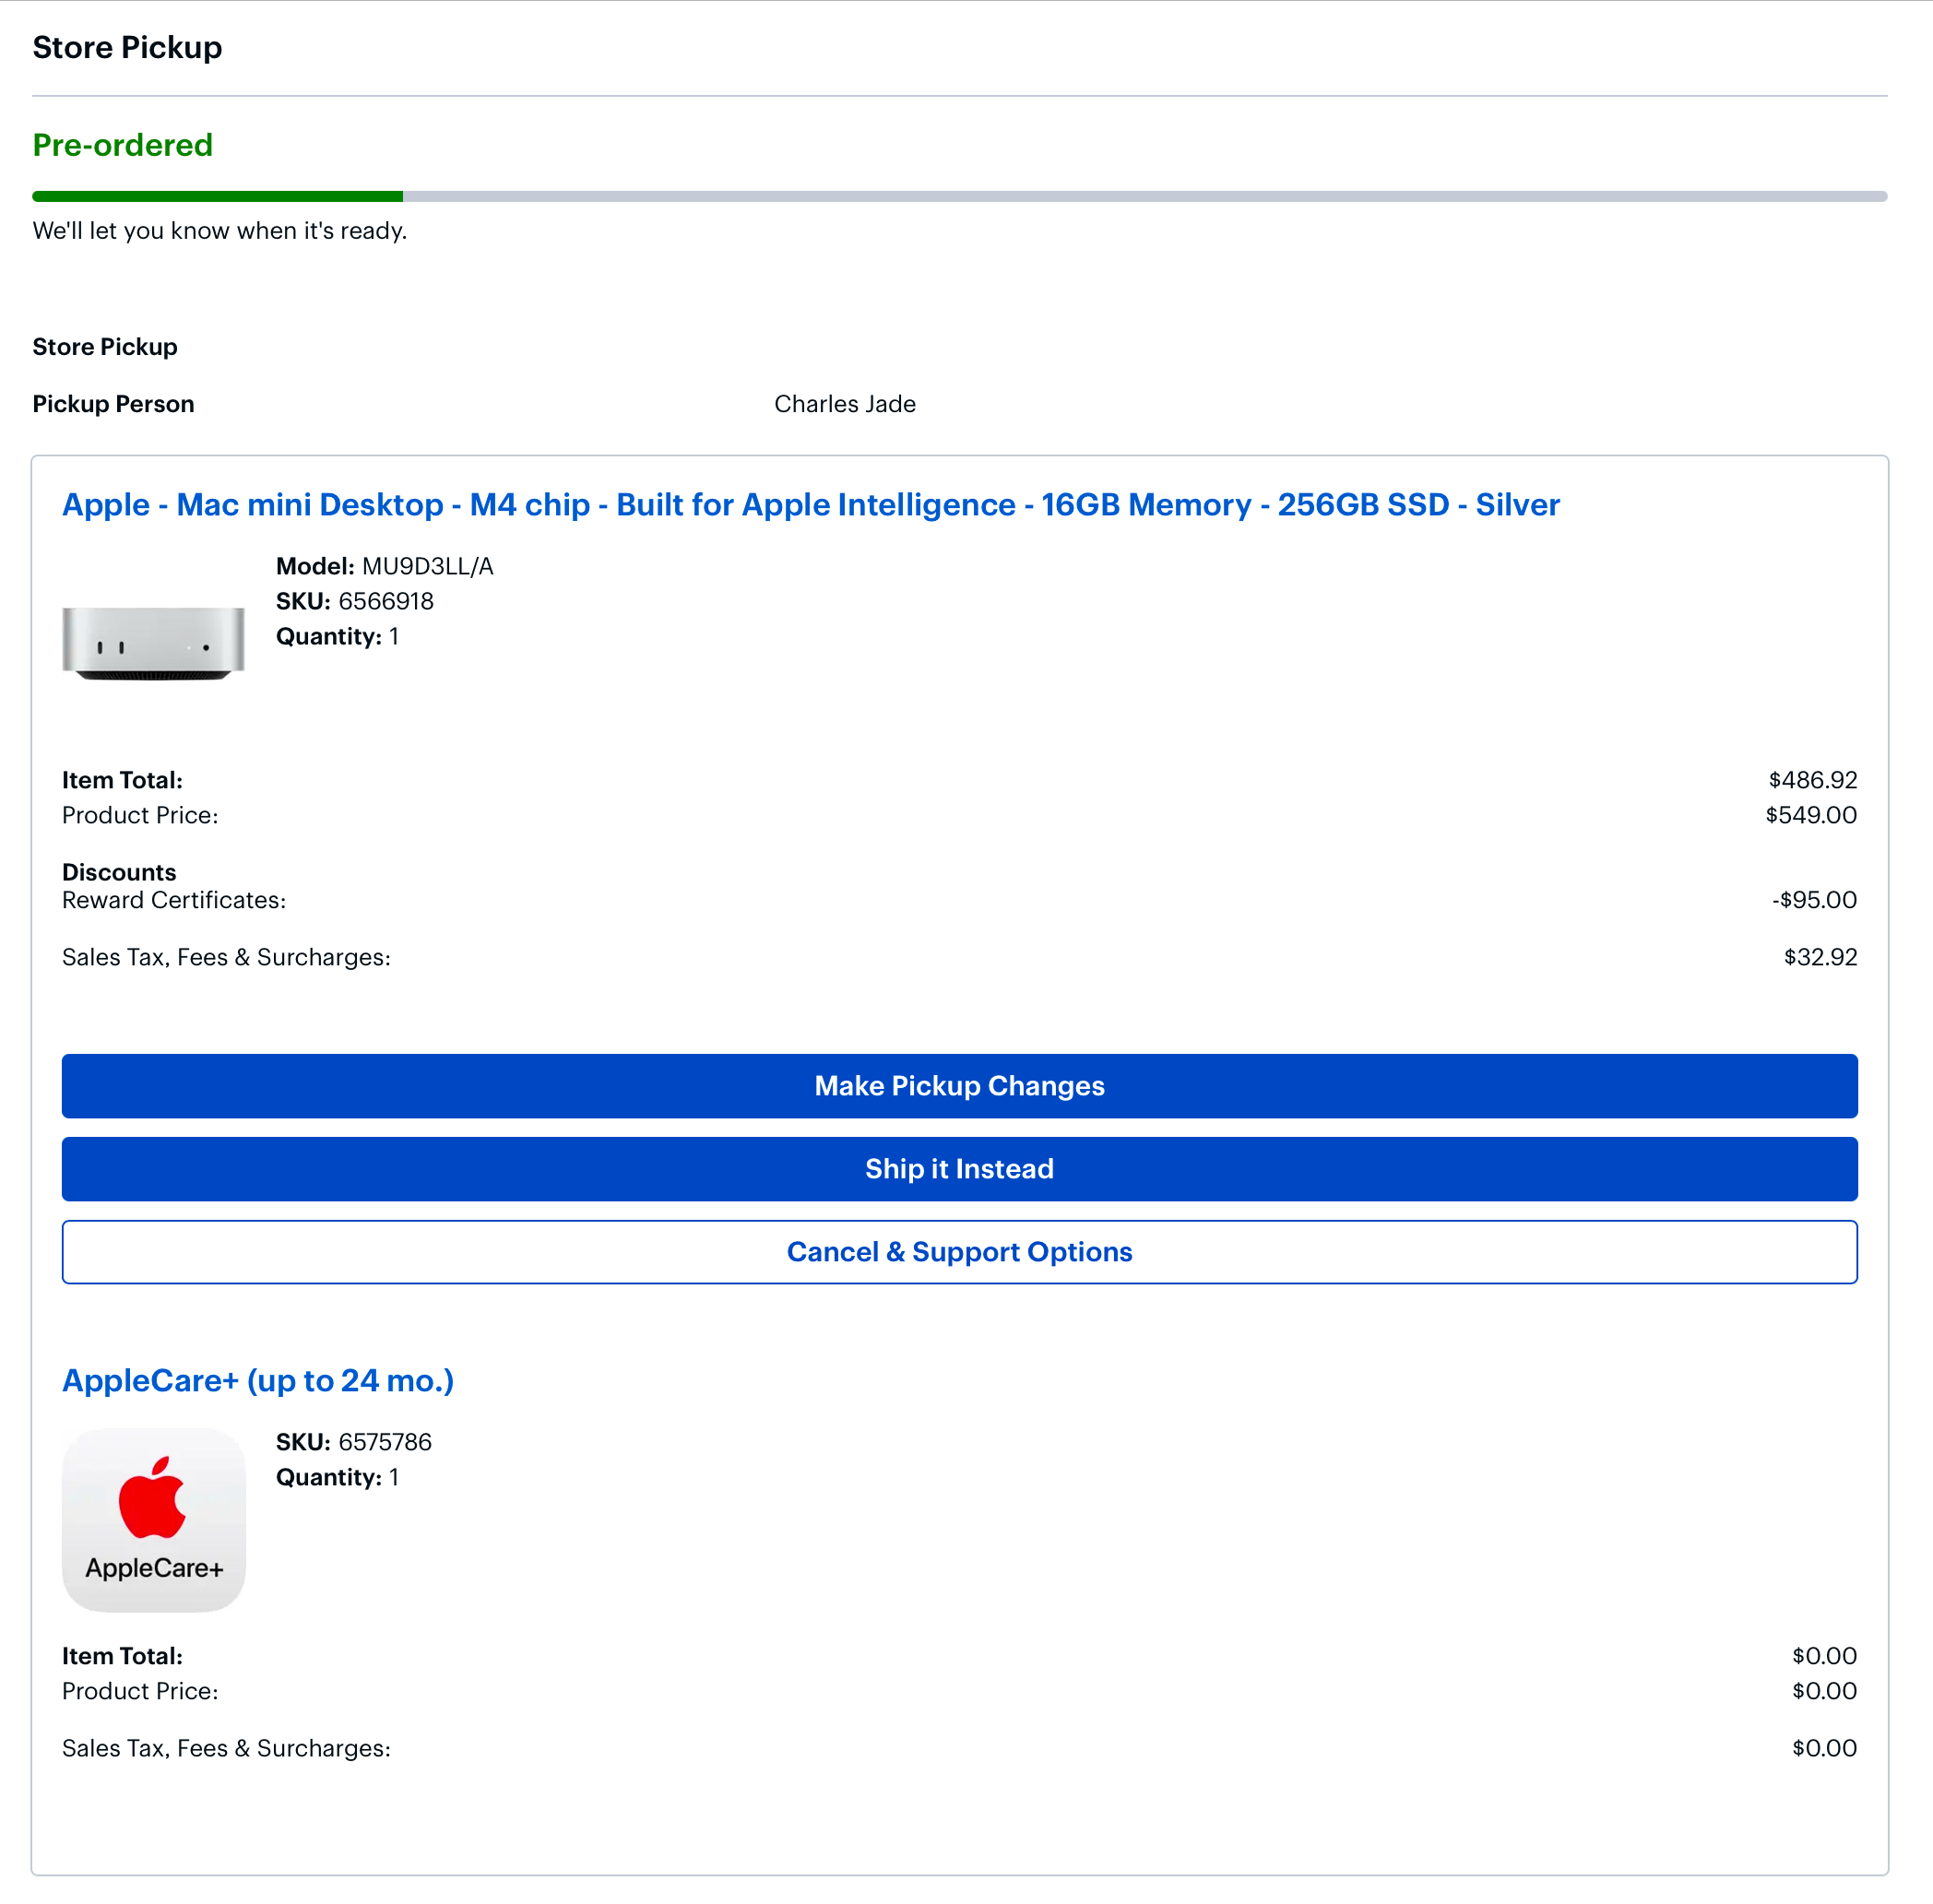Open the Mac mini Desktop product link
Image resolution: width=1933 pixels, height=1904 pixels.
click(810, 505)
